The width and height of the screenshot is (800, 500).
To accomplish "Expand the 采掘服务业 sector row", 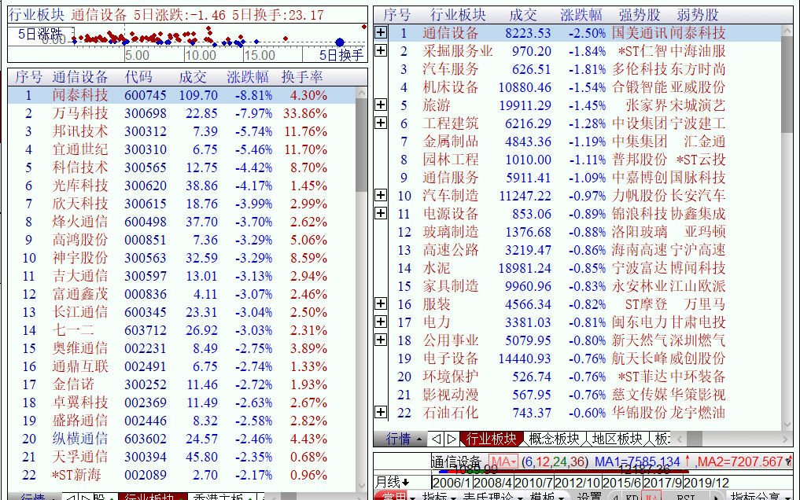I will click(381, 50).
